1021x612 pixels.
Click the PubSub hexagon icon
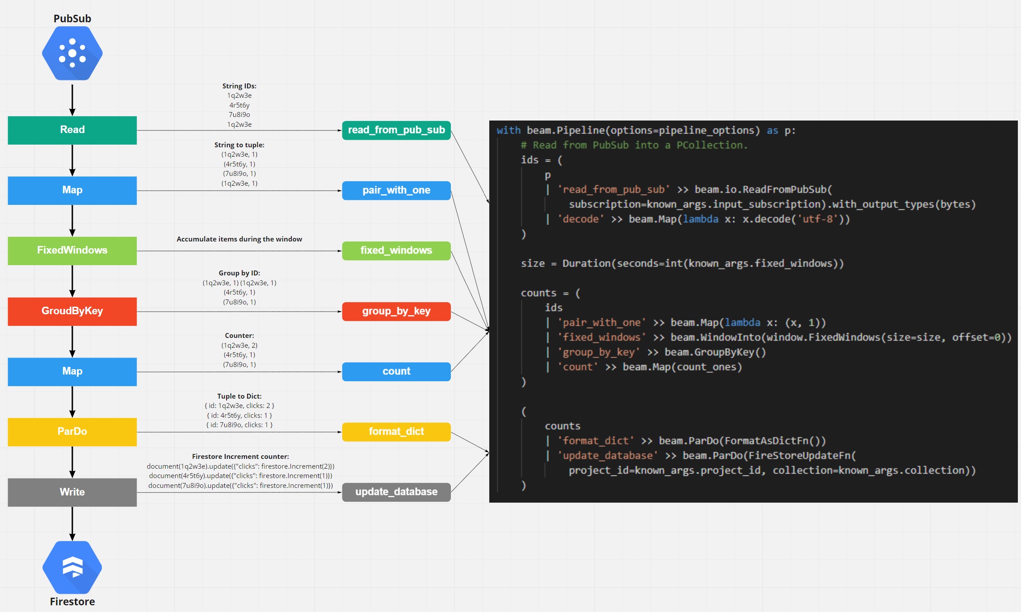click(72, 53)
